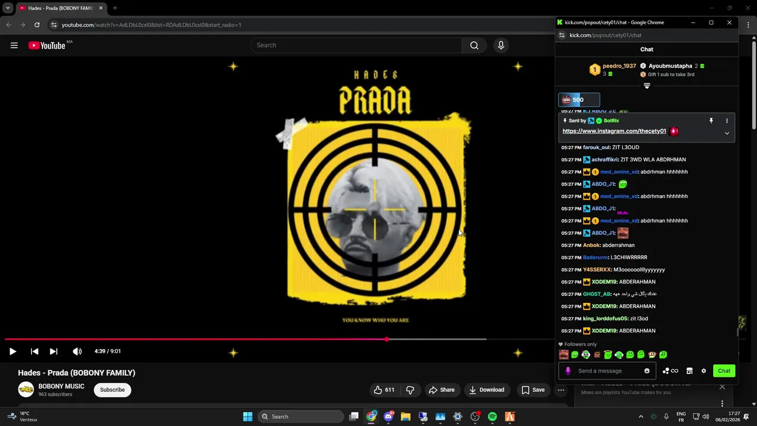Open Windows Start menu
The height and width of the screenshot is (426, 757).
click(x=248, y=417)
